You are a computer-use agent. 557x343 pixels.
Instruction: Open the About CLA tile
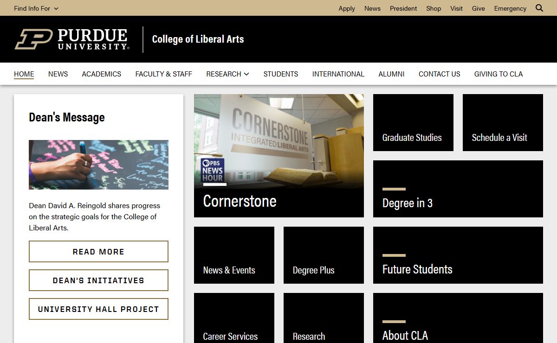click(458, 318)
